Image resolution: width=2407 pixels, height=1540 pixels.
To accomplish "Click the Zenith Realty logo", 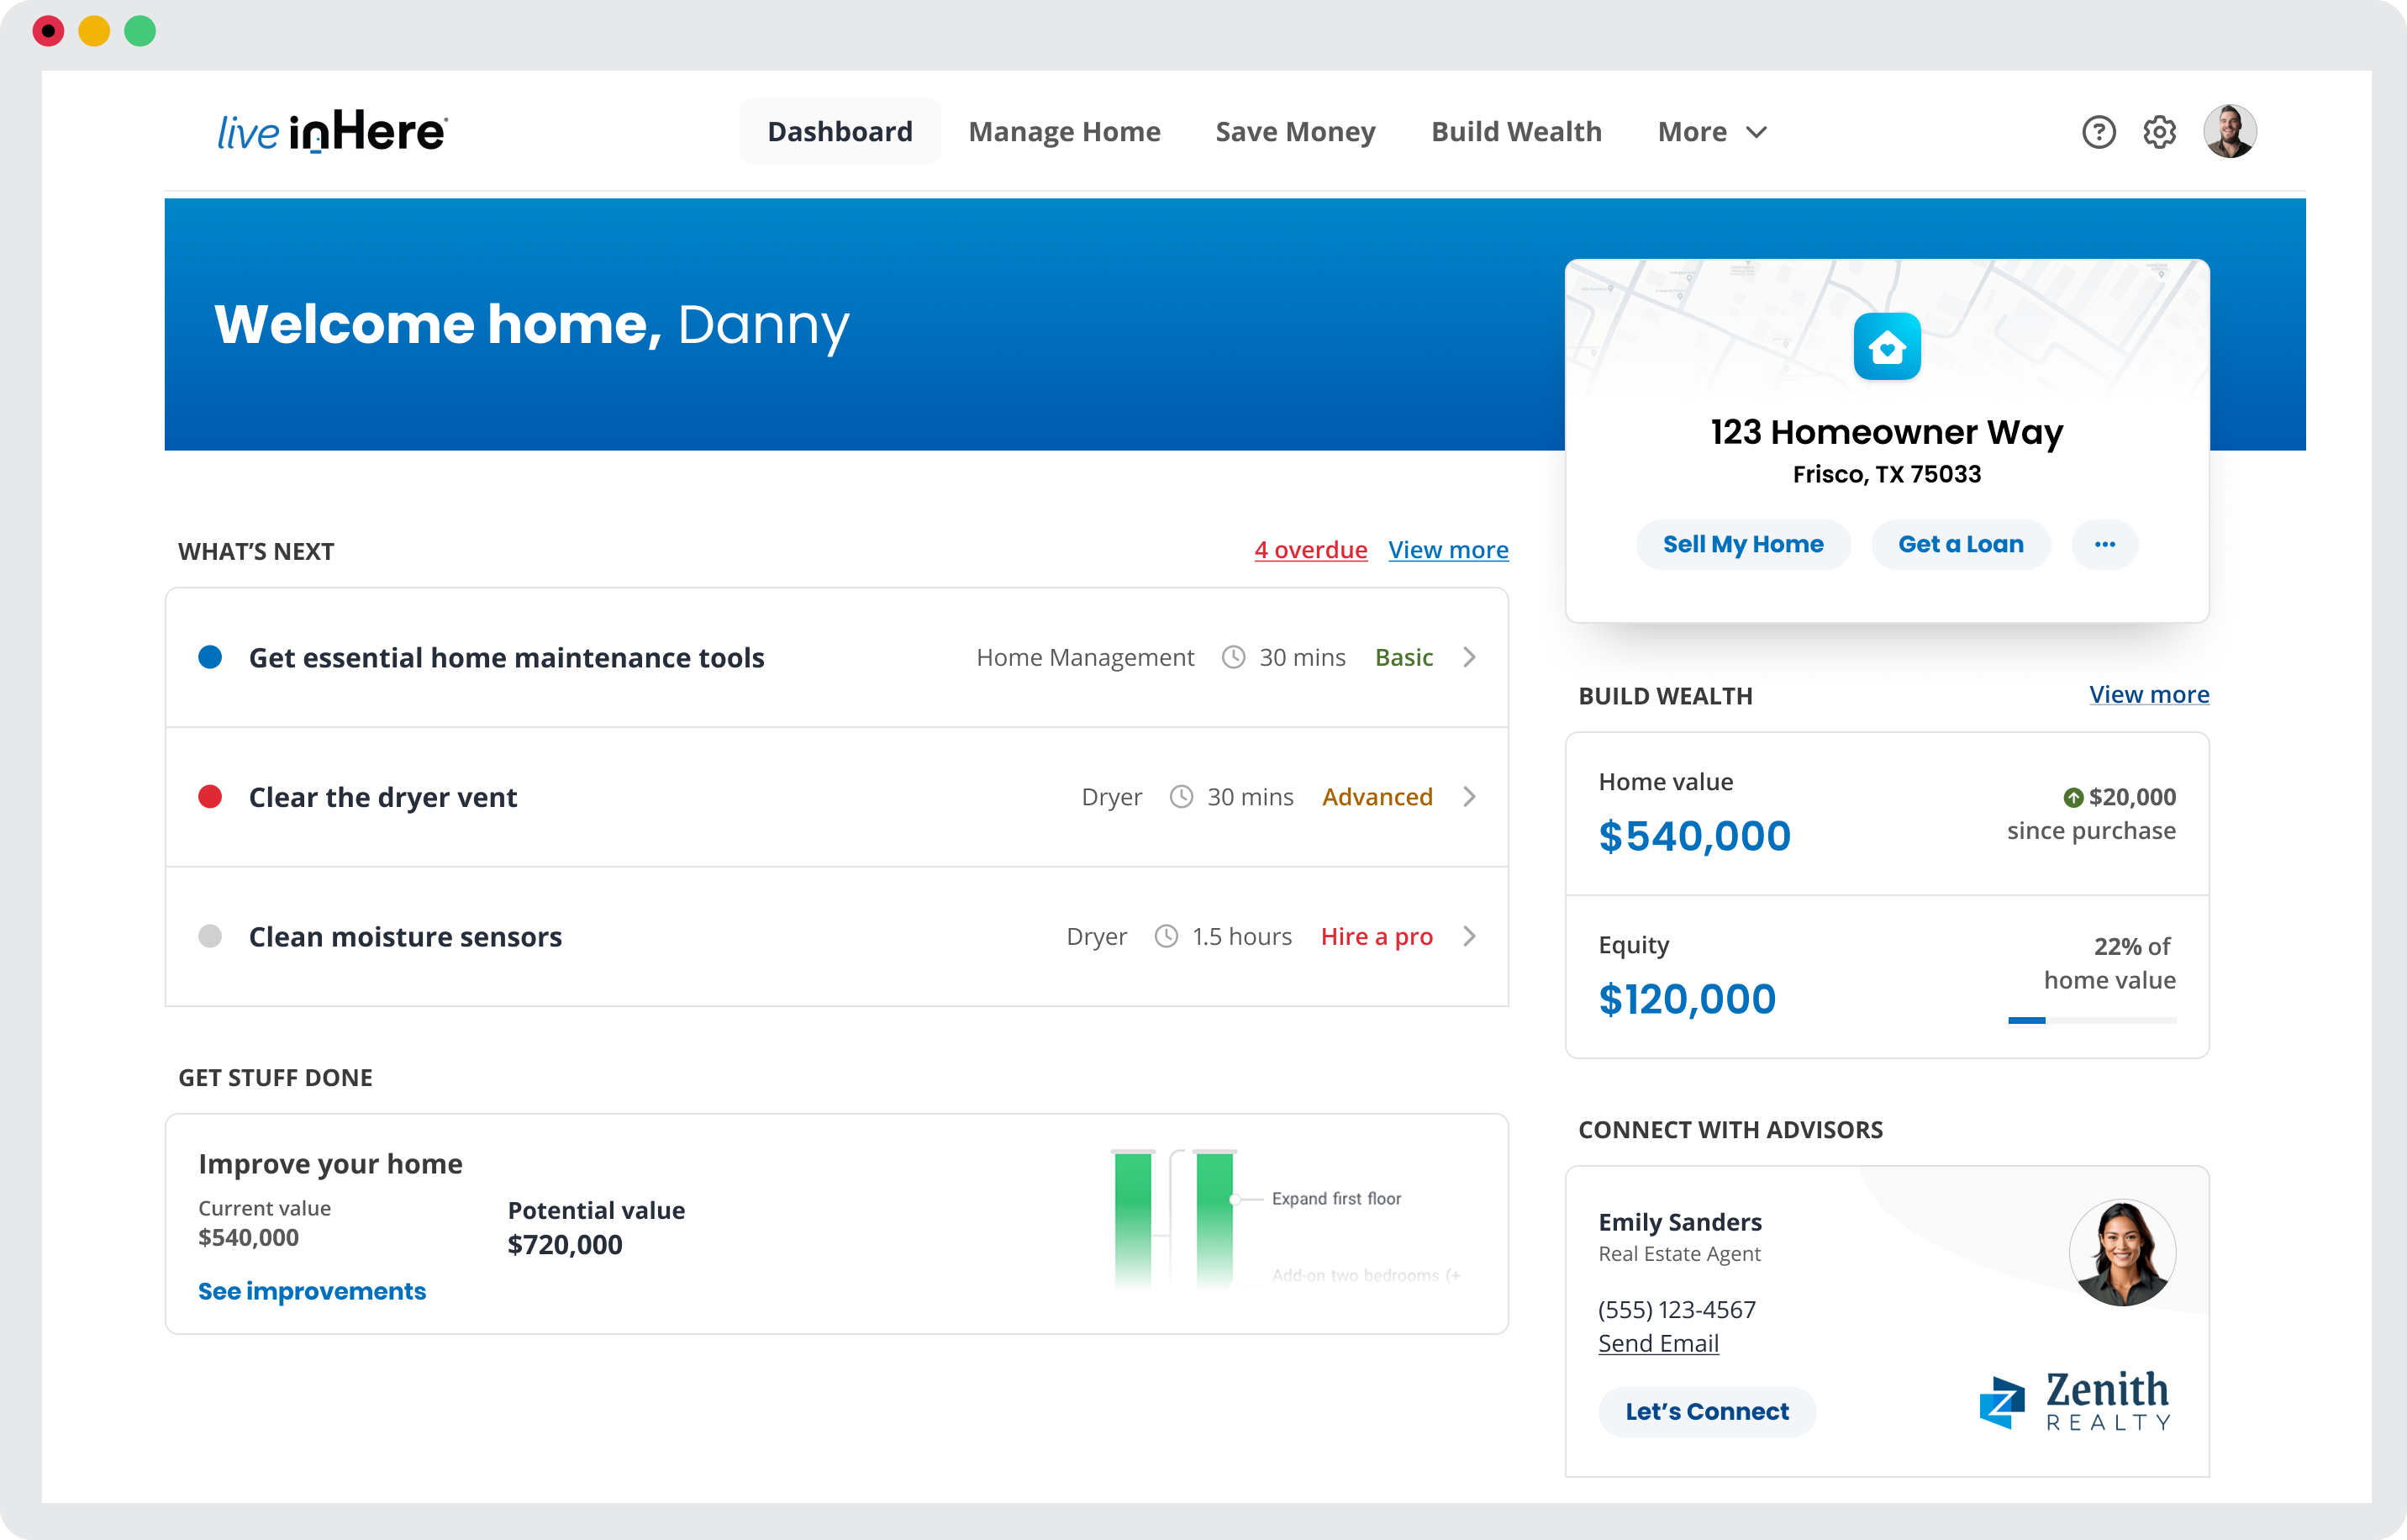I will click(x=2075, y=1401).
